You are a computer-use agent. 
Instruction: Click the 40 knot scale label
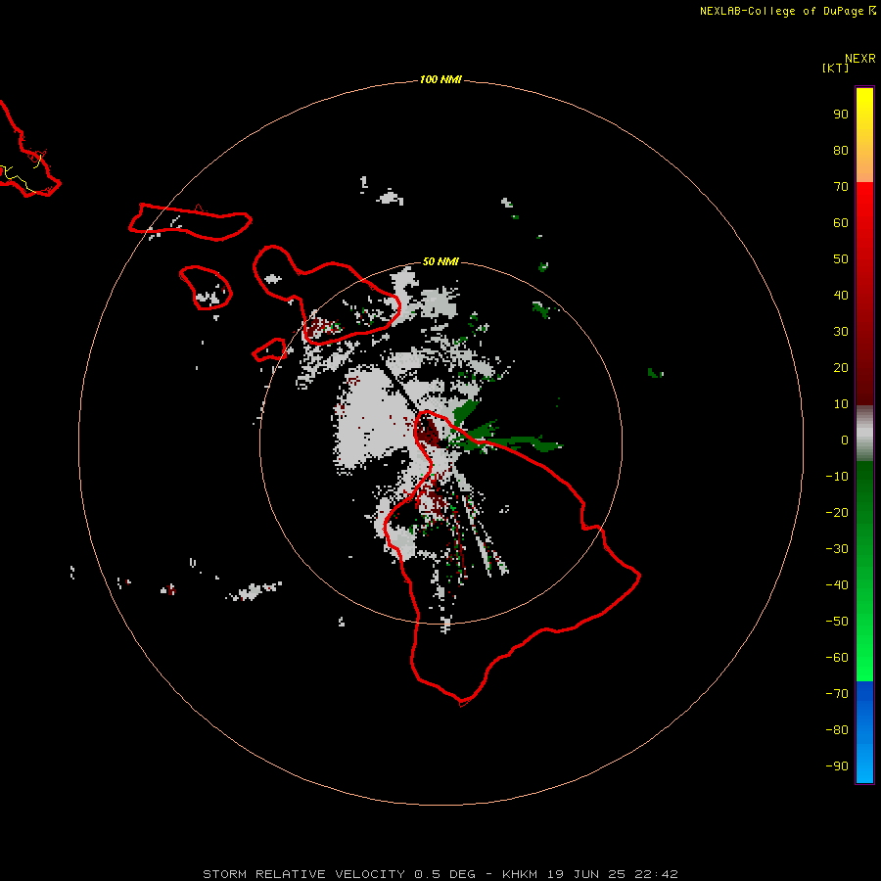(x=841, y=295)
